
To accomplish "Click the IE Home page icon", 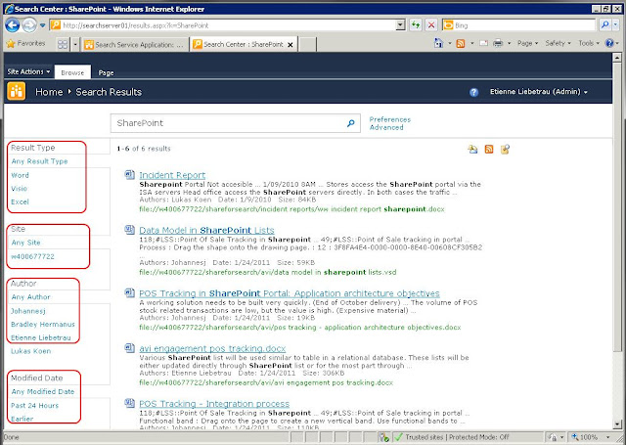I will (x=438, y=43).
